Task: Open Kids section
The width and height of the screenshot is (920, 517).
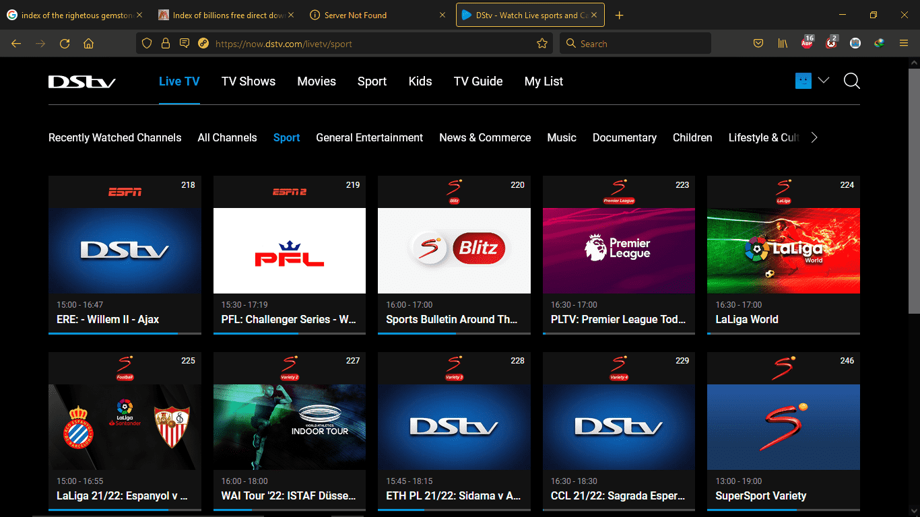Action: coord(420,81)
